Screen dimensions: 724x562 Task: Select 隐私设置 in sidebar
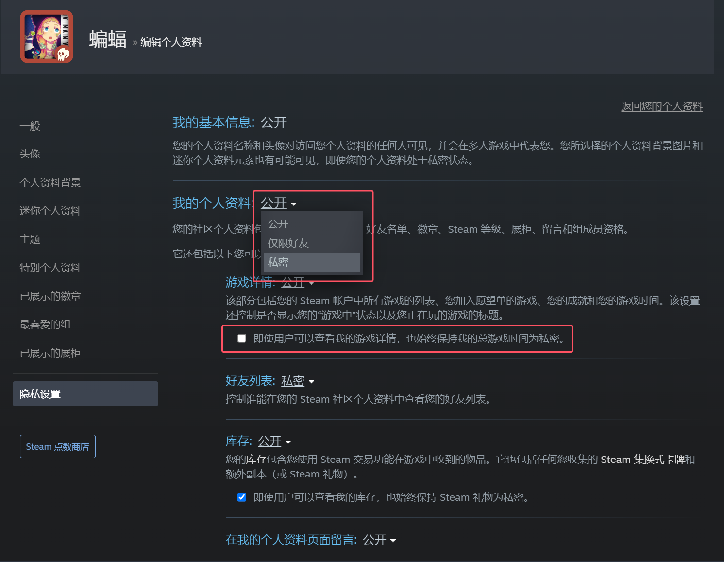coord(85,393)
